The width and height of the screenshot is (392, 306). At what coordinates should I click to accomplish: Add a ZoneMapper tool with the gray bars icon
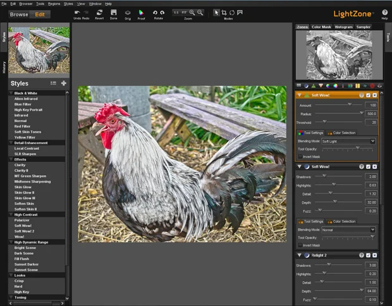click(299, 86)
